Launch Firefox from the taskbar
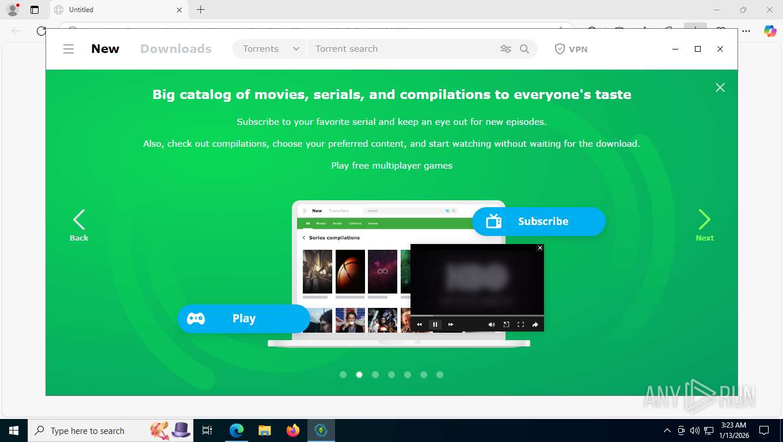 click(293, 430)
